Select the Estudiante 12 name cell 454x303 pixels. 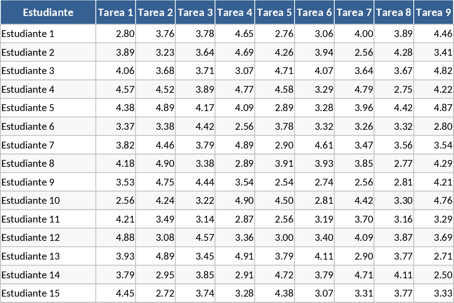(x=31, y=238)
